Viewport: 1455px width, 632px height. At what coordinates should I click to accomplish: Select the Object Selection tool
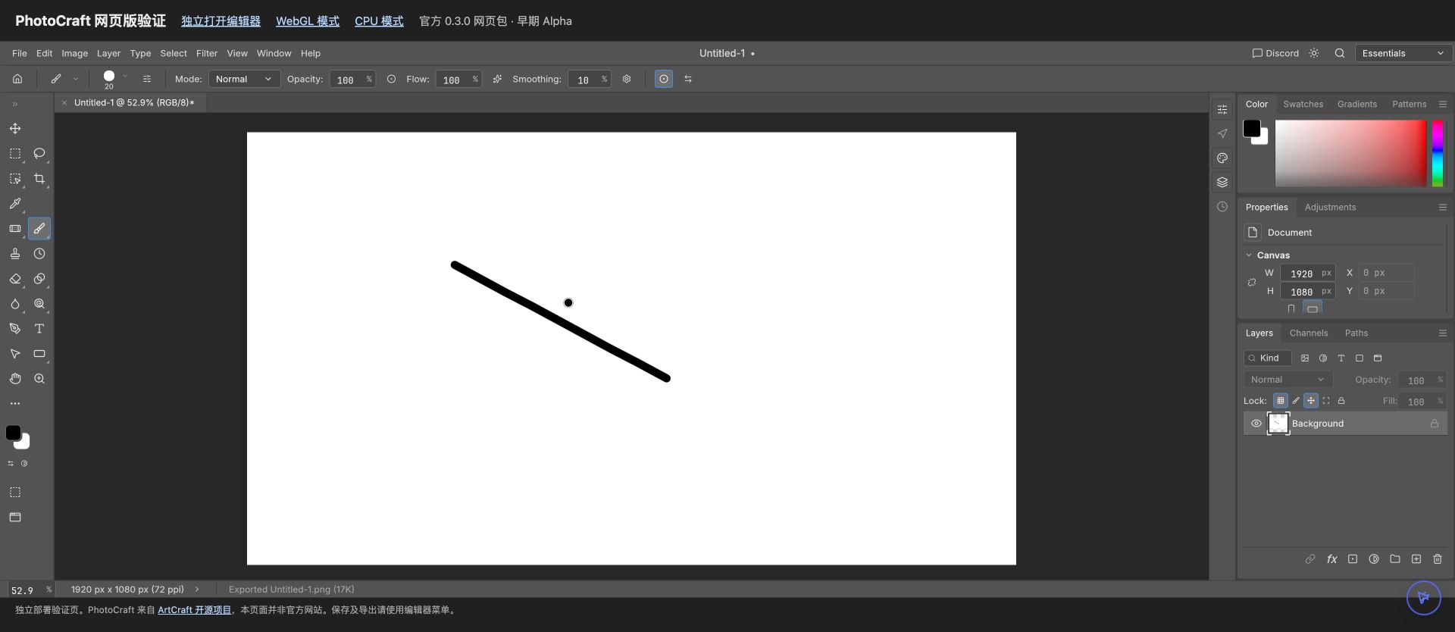[15, 179]
